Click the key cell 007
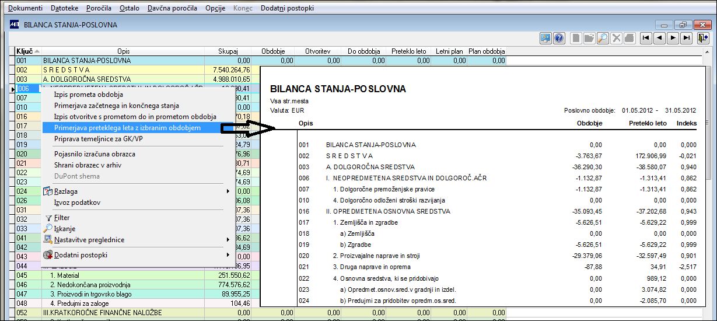 pyautogui.click(x=29, y=98)
